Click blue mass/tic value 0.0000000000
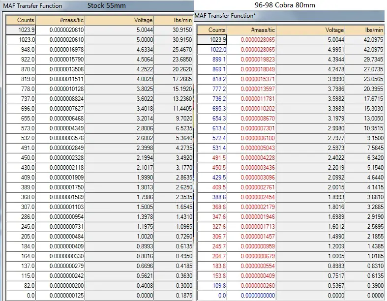Screen dimensions: 387x301 251,296
